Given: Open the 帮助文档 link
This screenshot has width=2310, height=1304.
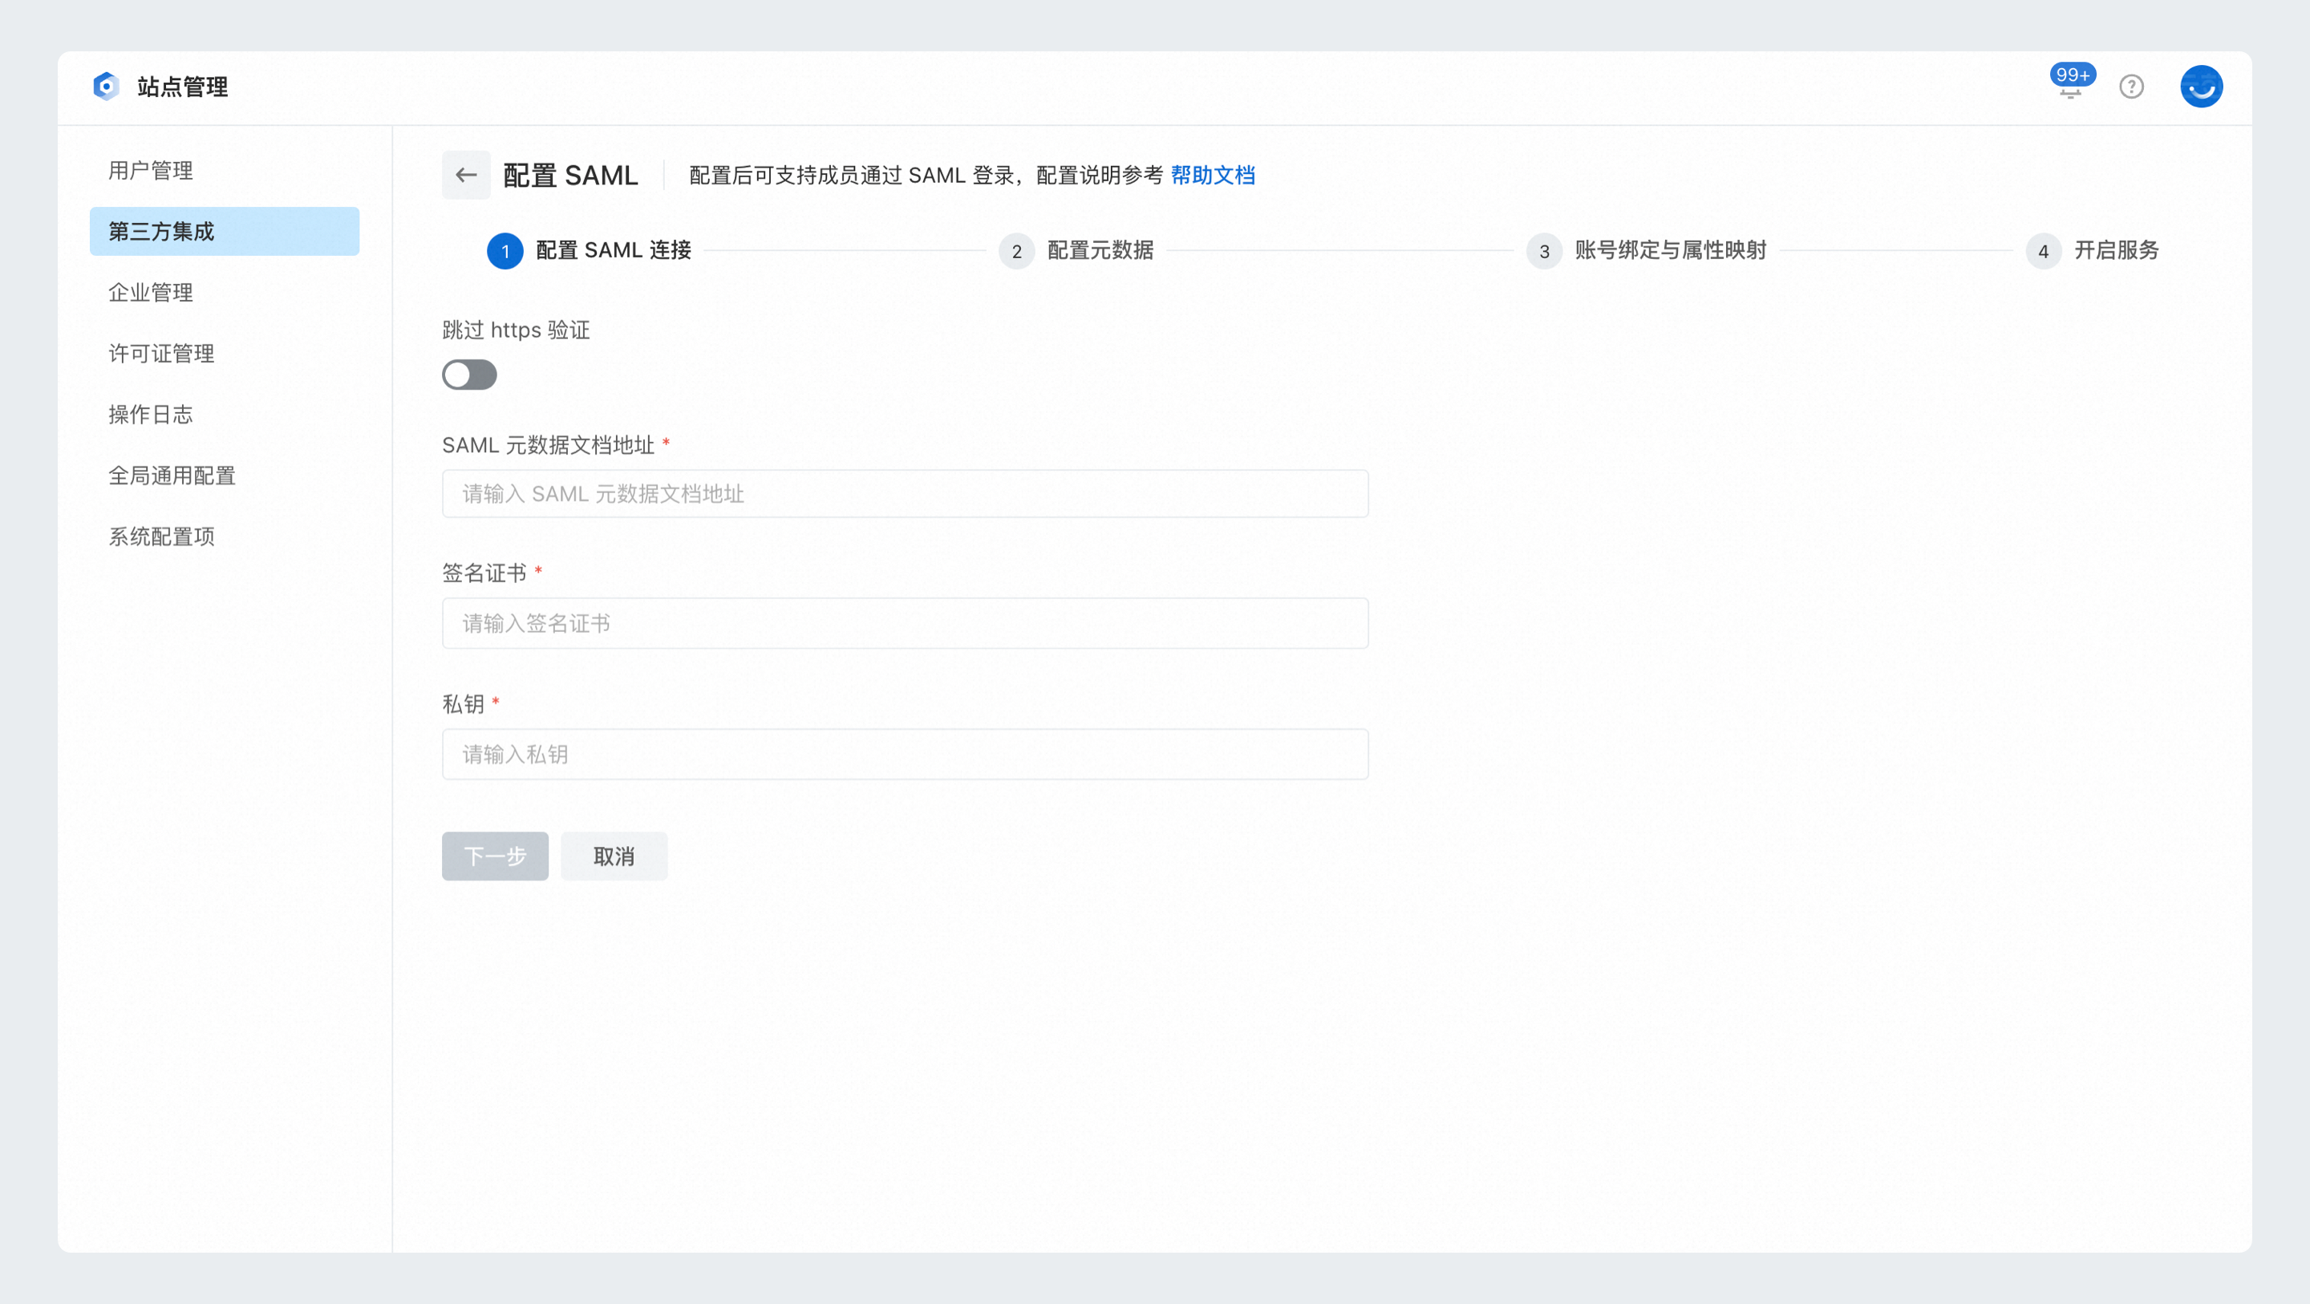Looking at the screenshot, I should [1213, 175].
